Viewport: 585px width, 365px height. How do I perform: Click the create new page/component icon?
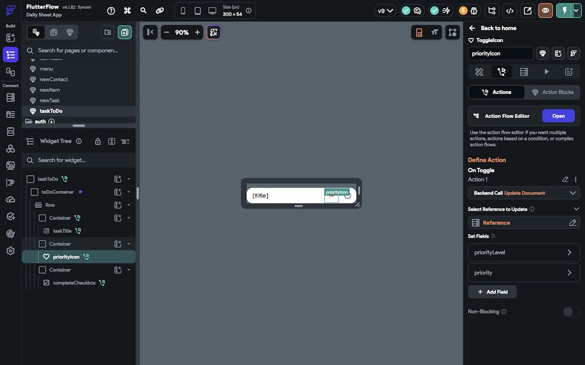pyautogui.click(x=125, y=32)
